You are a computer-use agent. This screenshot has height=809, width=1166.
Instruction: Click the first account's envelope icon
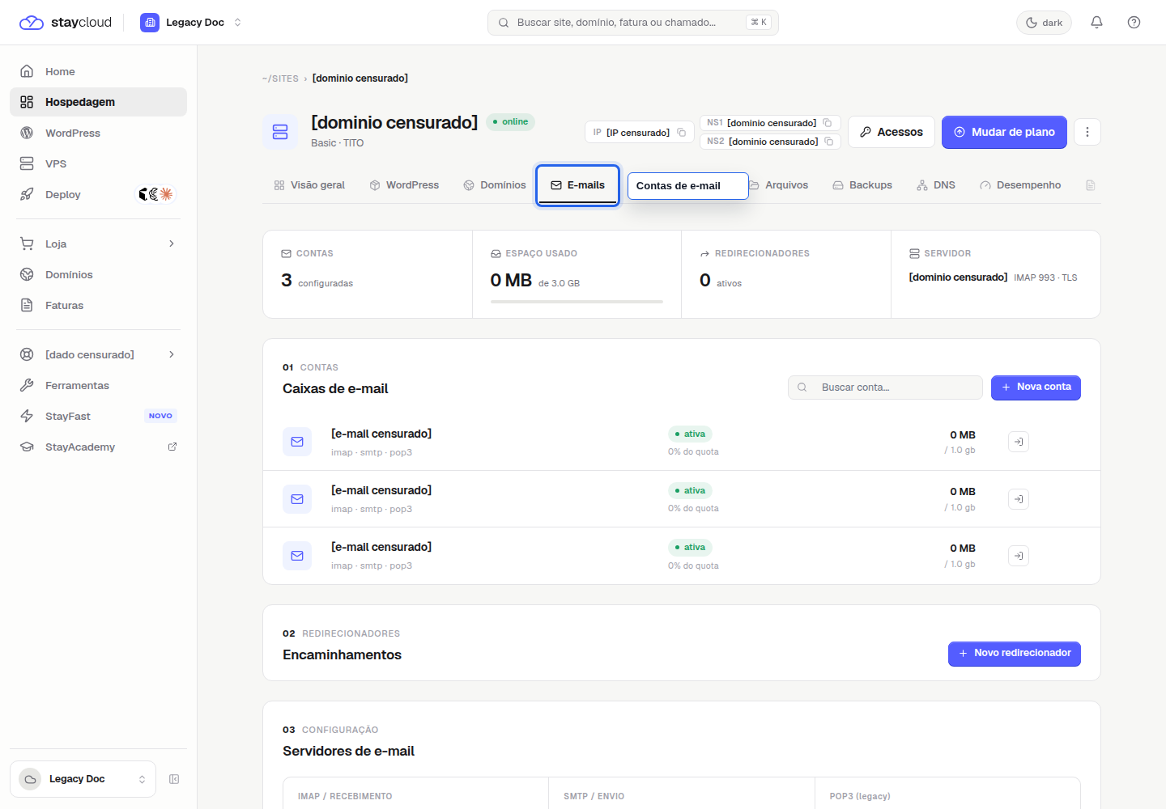click(297, 442)
